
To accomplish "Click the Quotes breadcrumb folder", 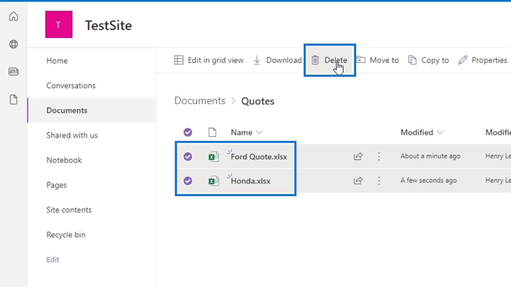I will 258,101.
